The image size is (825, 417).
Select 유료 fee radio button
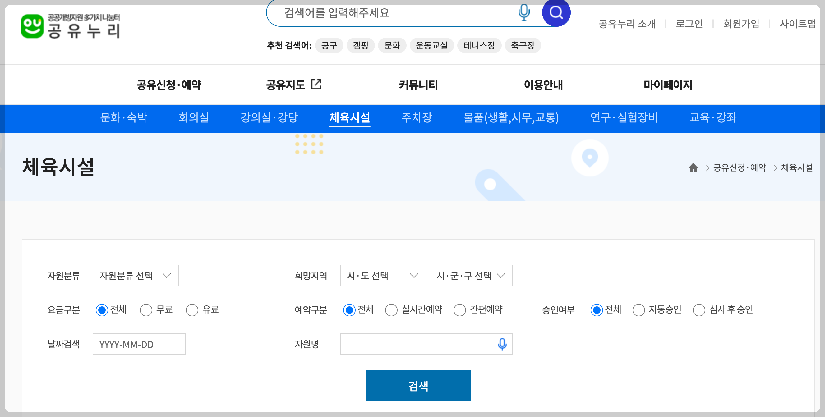(x=192, y=310)
